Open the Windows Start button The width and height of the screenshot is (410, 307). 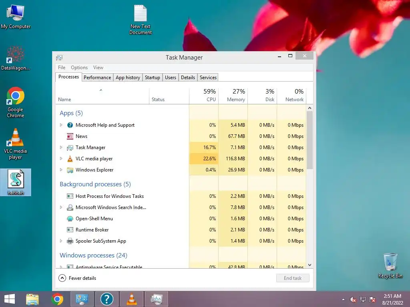pos(10,299)
